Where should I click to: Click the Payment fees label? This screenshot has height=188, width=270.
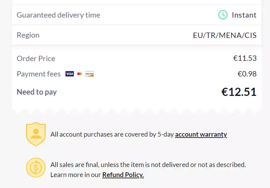[39, 74]
